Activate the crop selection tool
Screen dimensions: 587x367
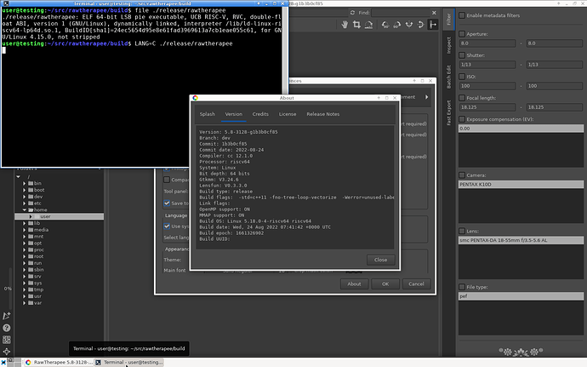356,25
